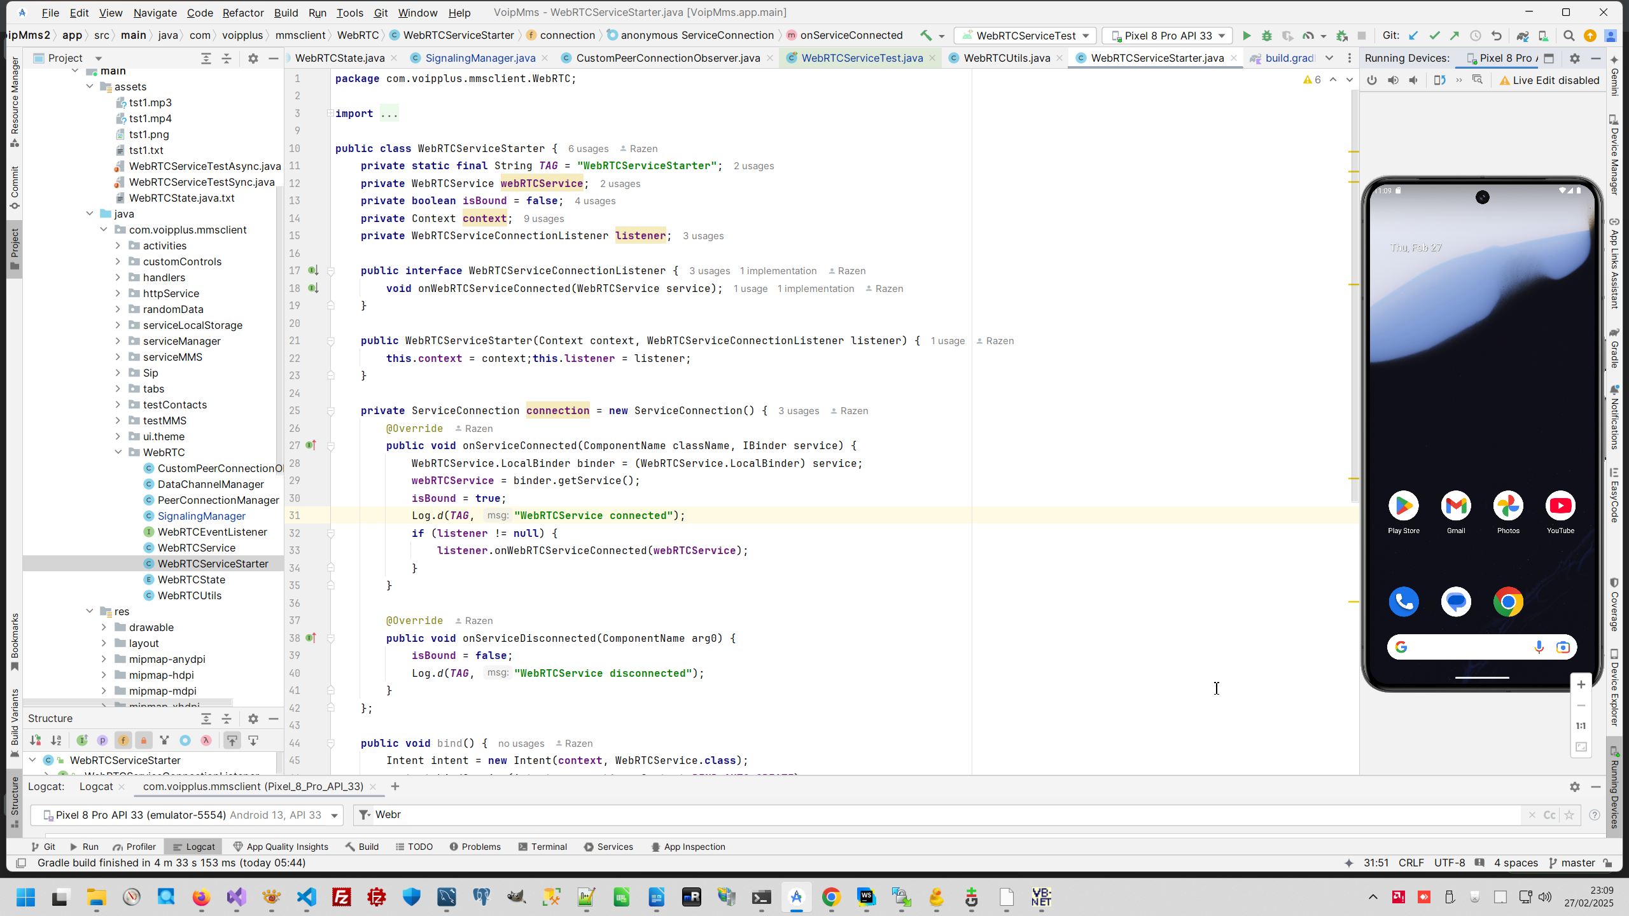Click the emulator power button icon
This screenshot has height=916, width=1629.
1372,80
